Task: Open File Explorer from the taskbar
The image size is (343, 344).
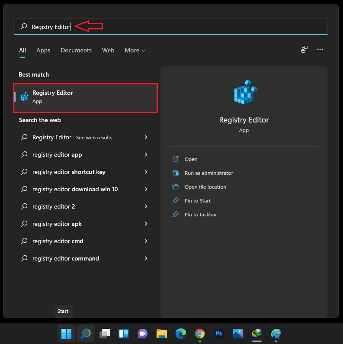Action: pos(162,334)
